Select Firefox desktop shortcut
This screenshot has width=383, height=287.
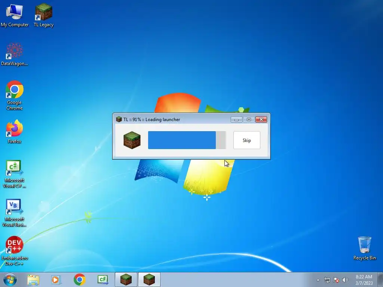(15, 131)
